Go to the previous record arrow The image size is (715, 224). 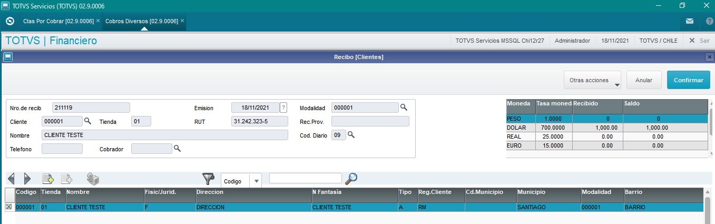click(12, 179)
